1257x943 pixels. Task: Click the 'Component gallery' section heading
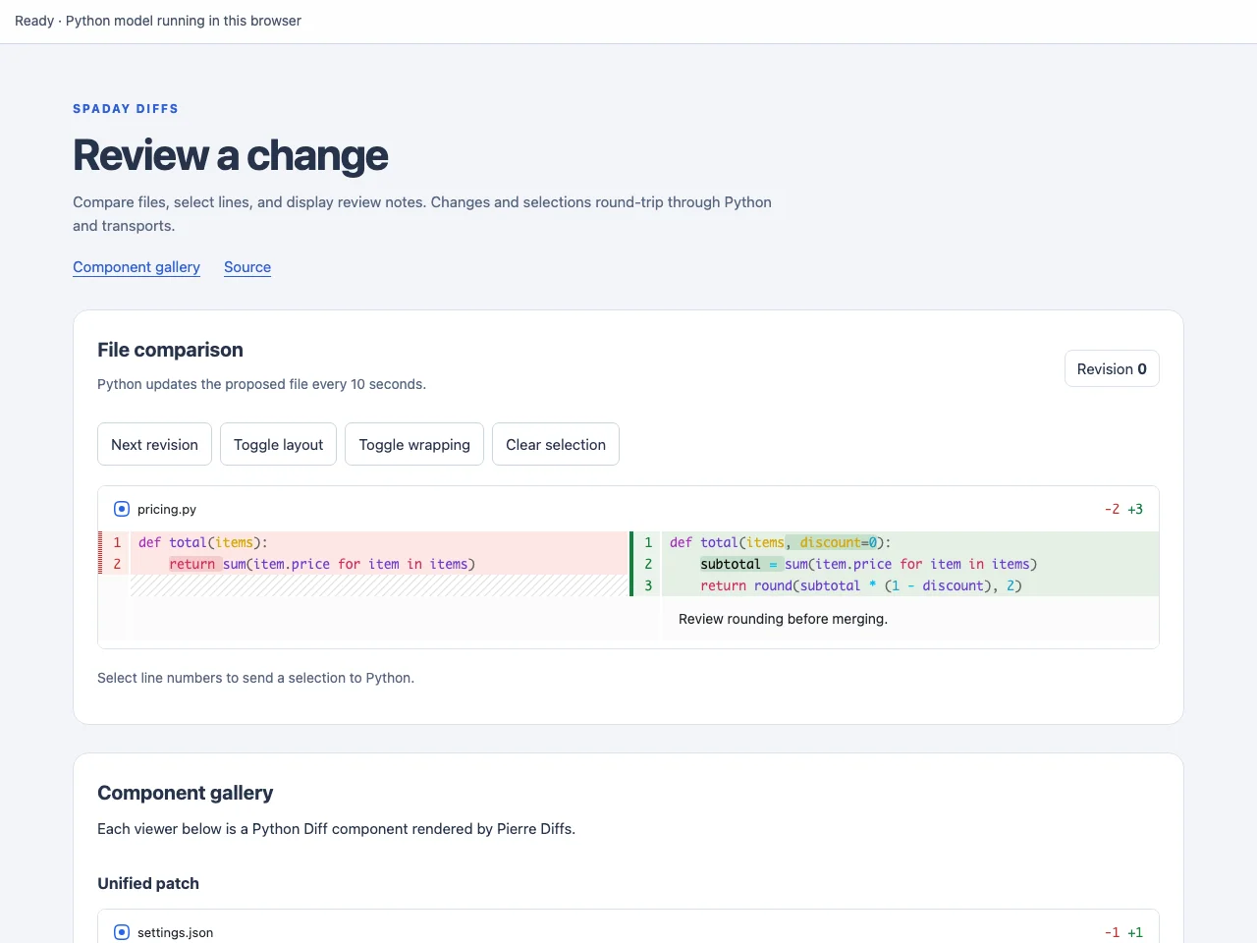(185, 793)
